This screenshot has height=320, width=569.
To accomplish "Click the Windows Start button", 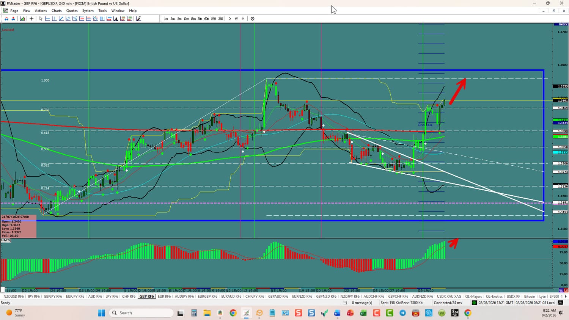I will coord(101,313).
